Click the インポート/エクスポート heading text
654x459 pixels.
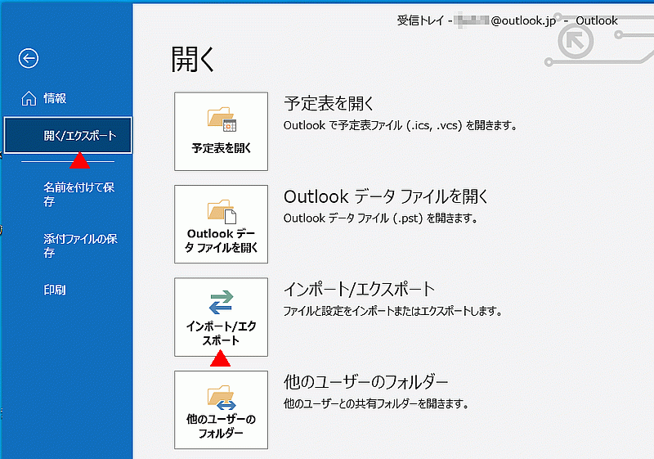tap(360, 289)
